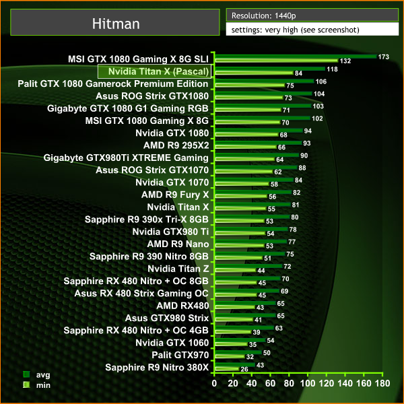The image size is (404, 404).
Task: Click Sapphire RX 480 Nitro + OC 4GB label
Action: pyautogui.click(x=136, y=331)
